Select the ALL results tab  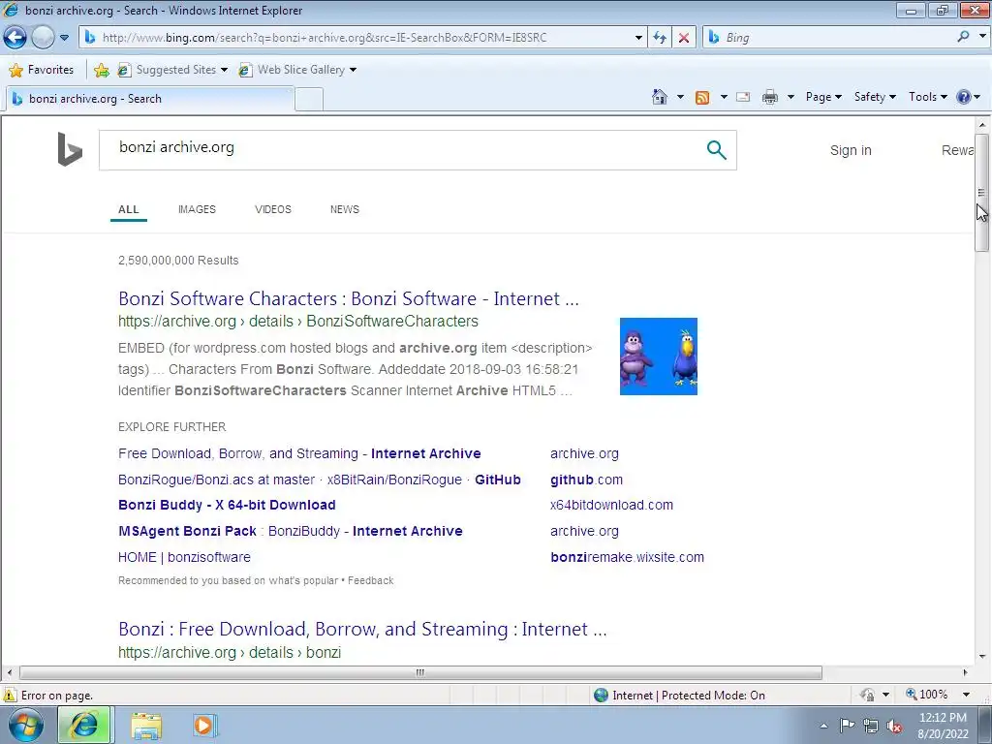[129, 209]
